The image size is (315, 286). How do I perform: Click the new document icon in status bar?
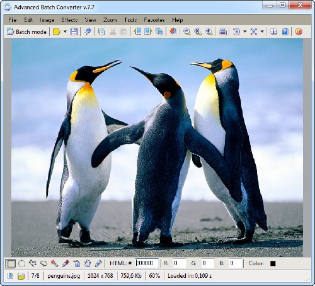[x=10, y=276]
